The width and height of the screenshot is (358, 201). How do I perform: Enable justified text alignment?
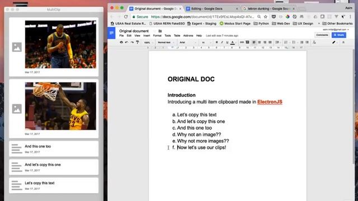(270, 42)
